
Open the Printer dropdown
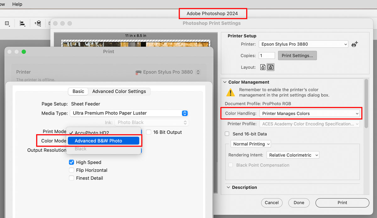pyautogui.click(x=303, y=44)
